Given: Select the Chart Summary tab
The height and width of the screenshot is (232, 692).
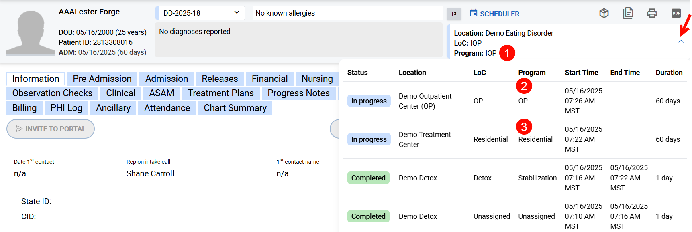Looking at the screenshot, I should click(235, 108).
